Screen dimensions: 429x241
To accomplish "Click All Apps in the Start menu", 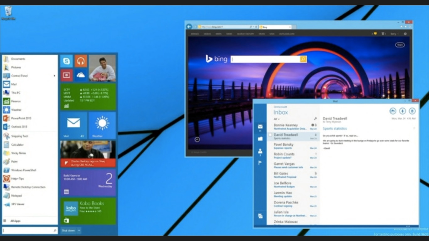I will pyautogui.click(x=15, y=221).
